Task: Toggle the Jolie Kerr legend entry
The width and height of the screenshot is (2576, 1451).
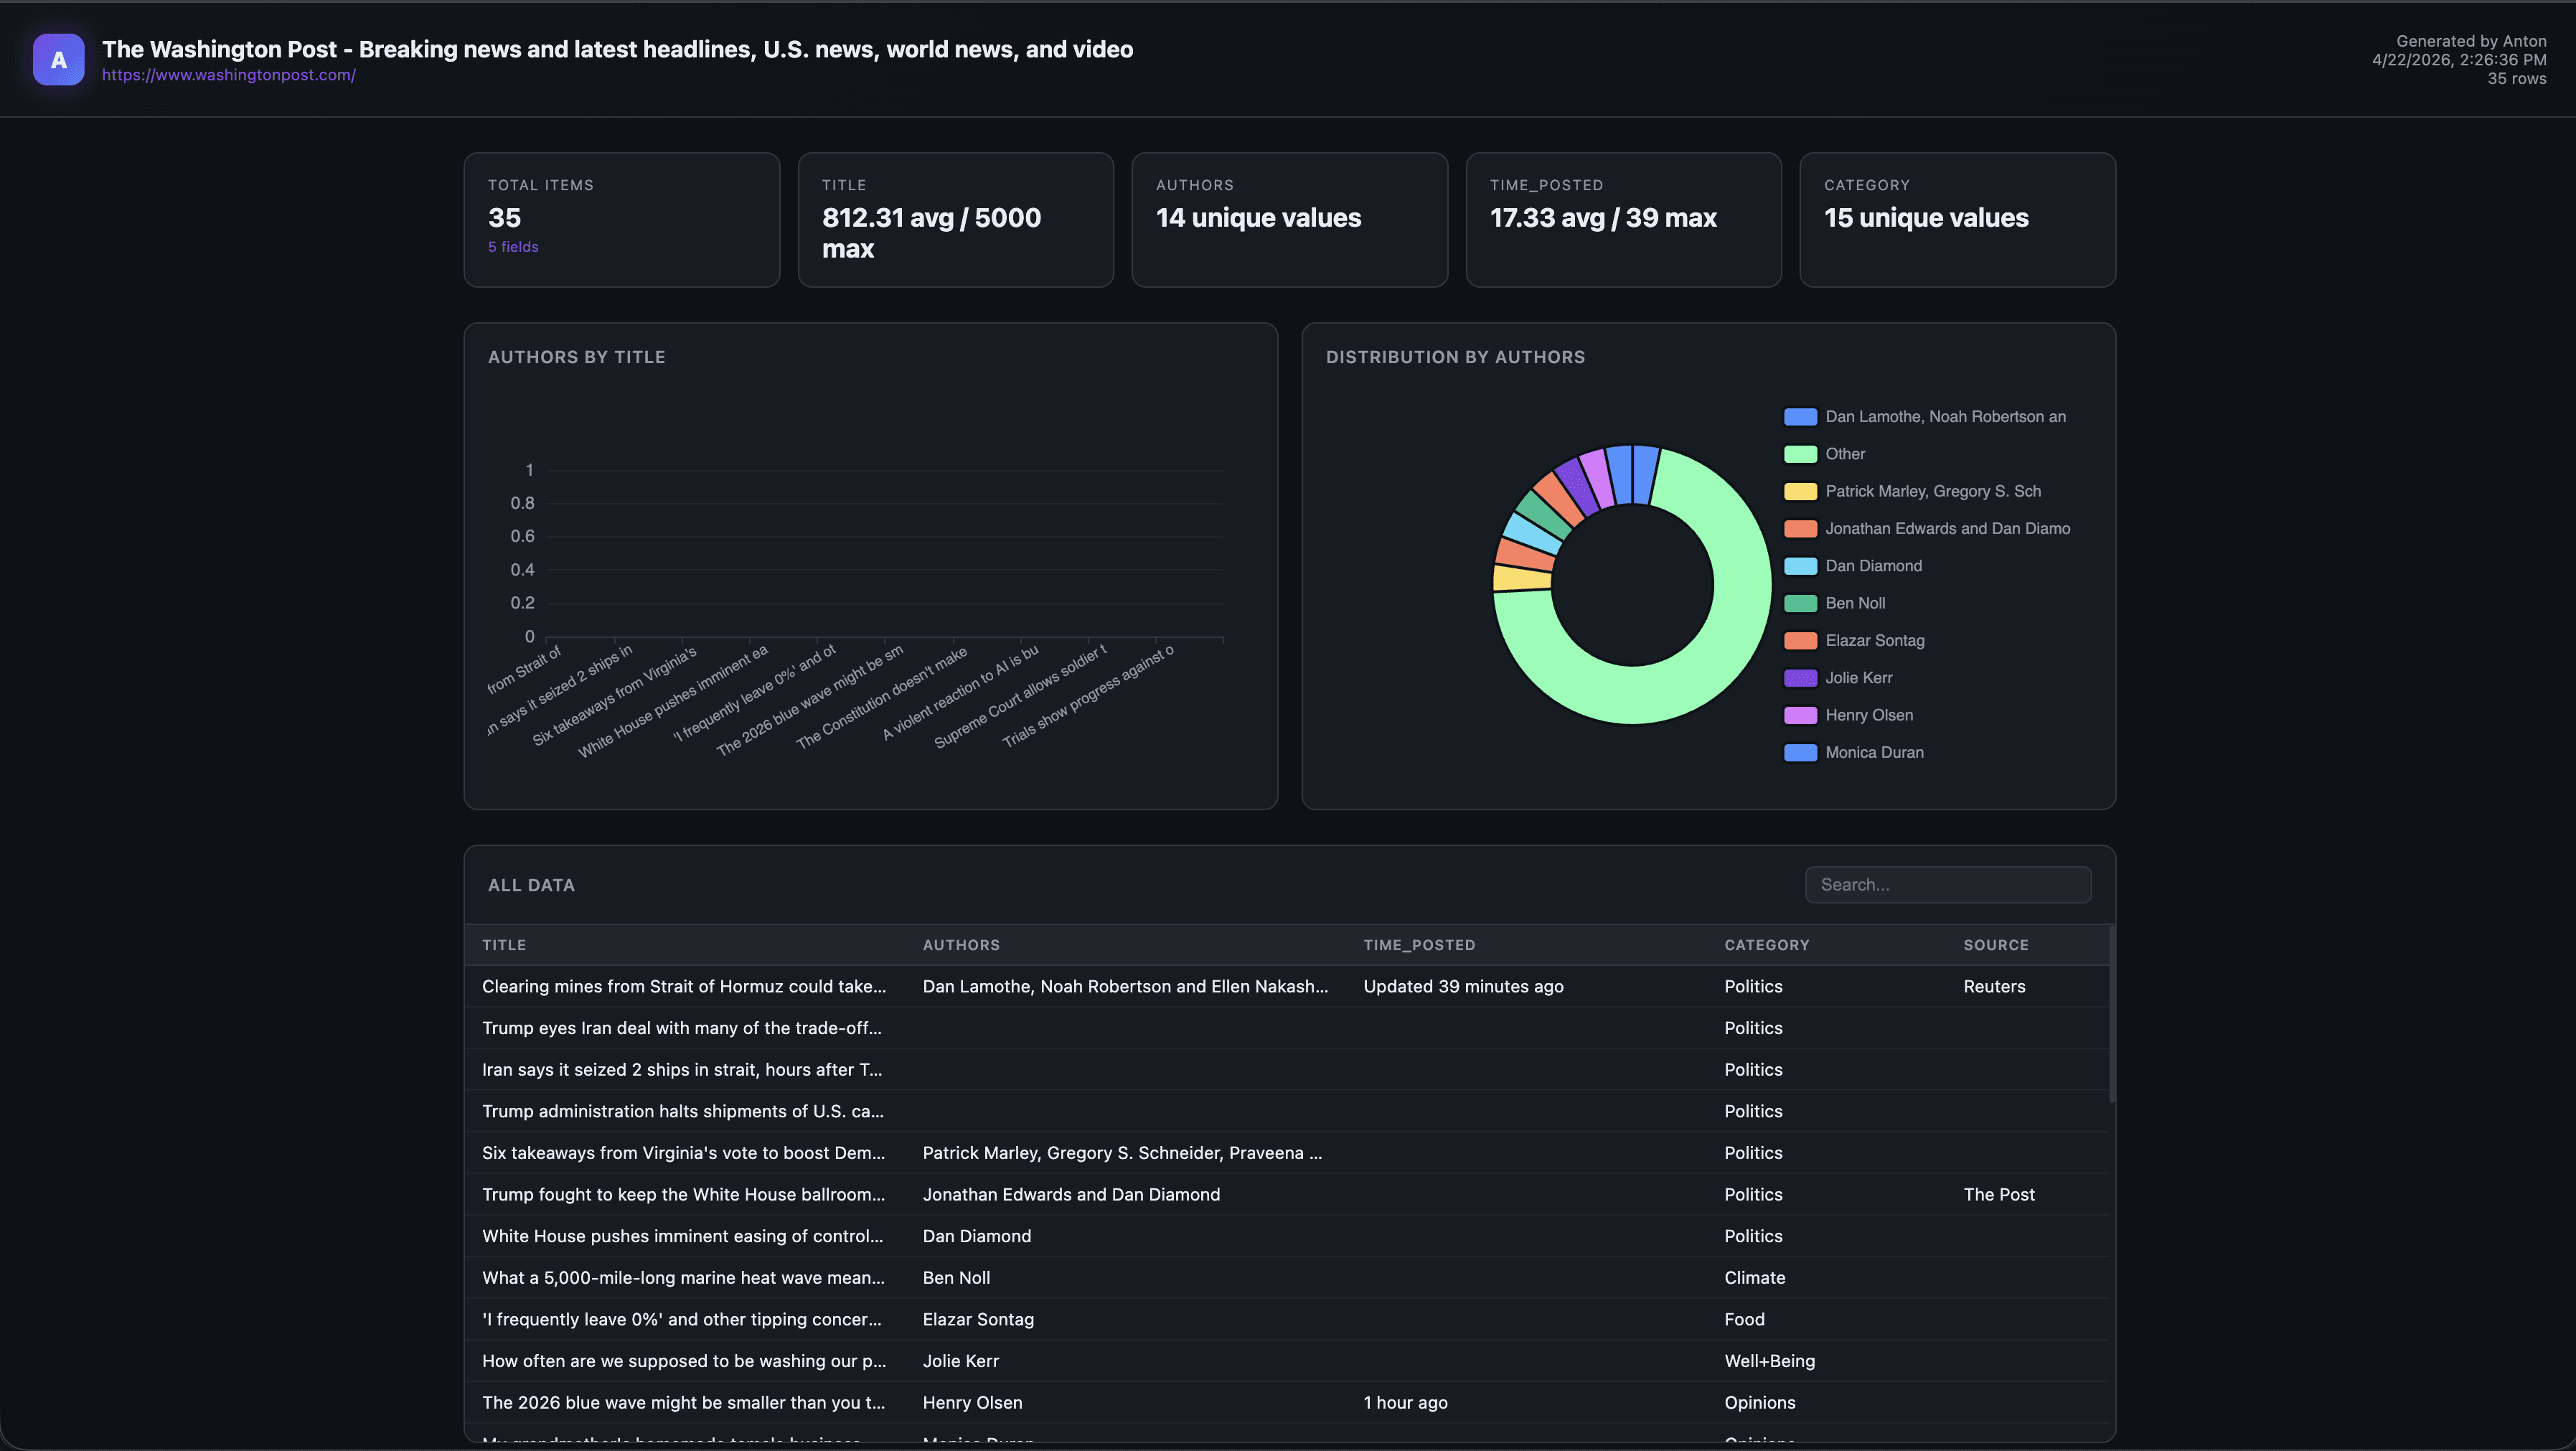Action: click(1858, 678)
